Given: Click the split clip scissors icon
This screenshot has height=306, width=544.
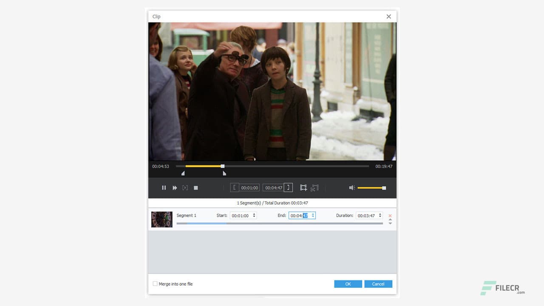Looking at the screenshot, I should [x=314, y=187].
